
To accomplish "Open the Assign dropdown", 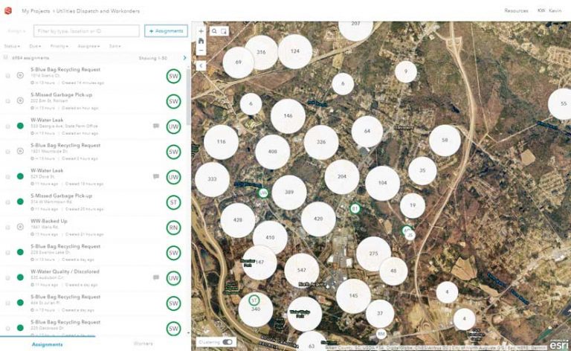I will [x=17, y=31].
